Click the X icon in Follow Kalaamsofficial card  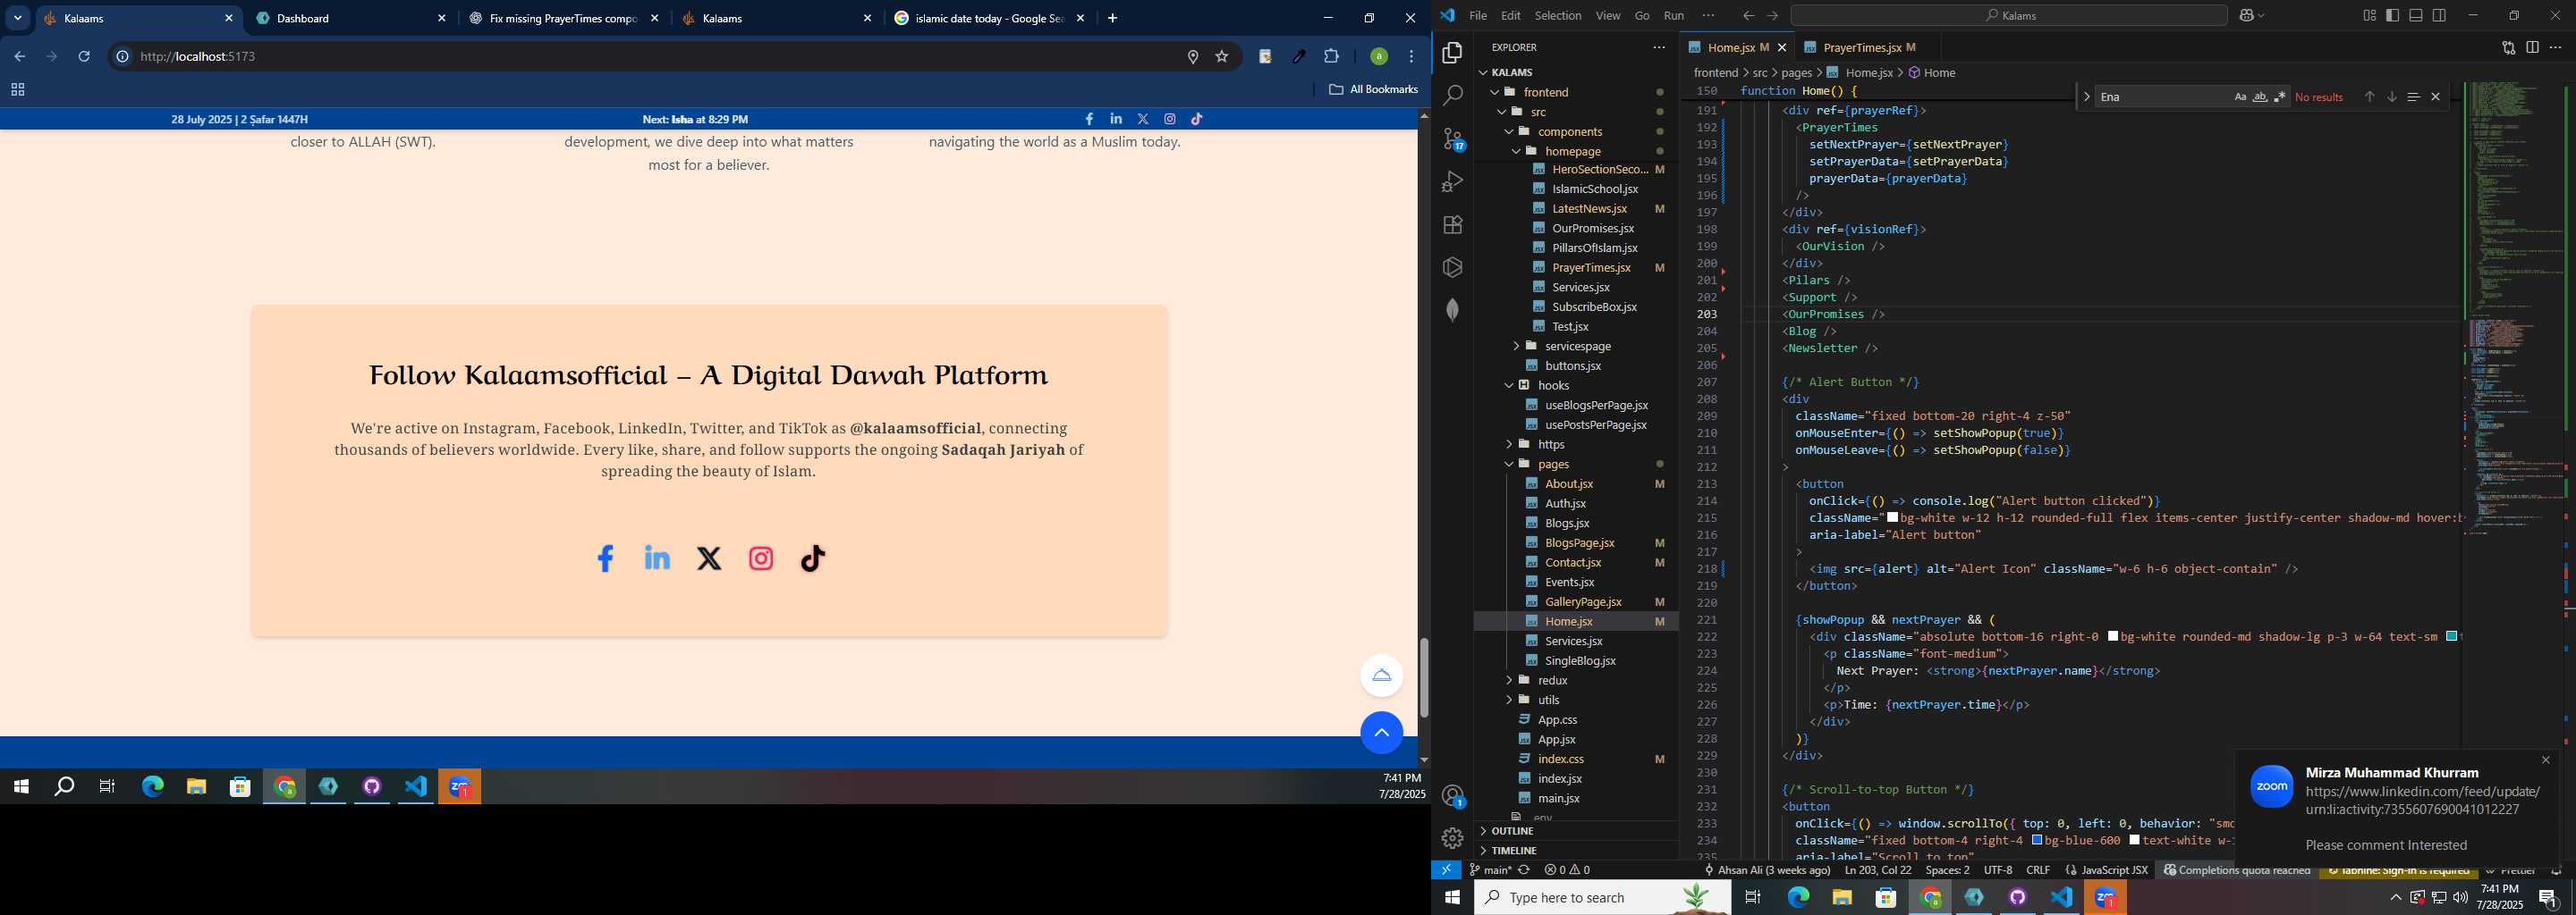(x=709, y=558)
